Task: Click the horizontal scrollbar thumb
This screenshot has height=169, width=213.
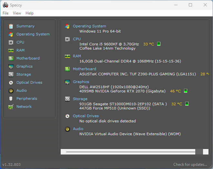Action: [199, 152]
